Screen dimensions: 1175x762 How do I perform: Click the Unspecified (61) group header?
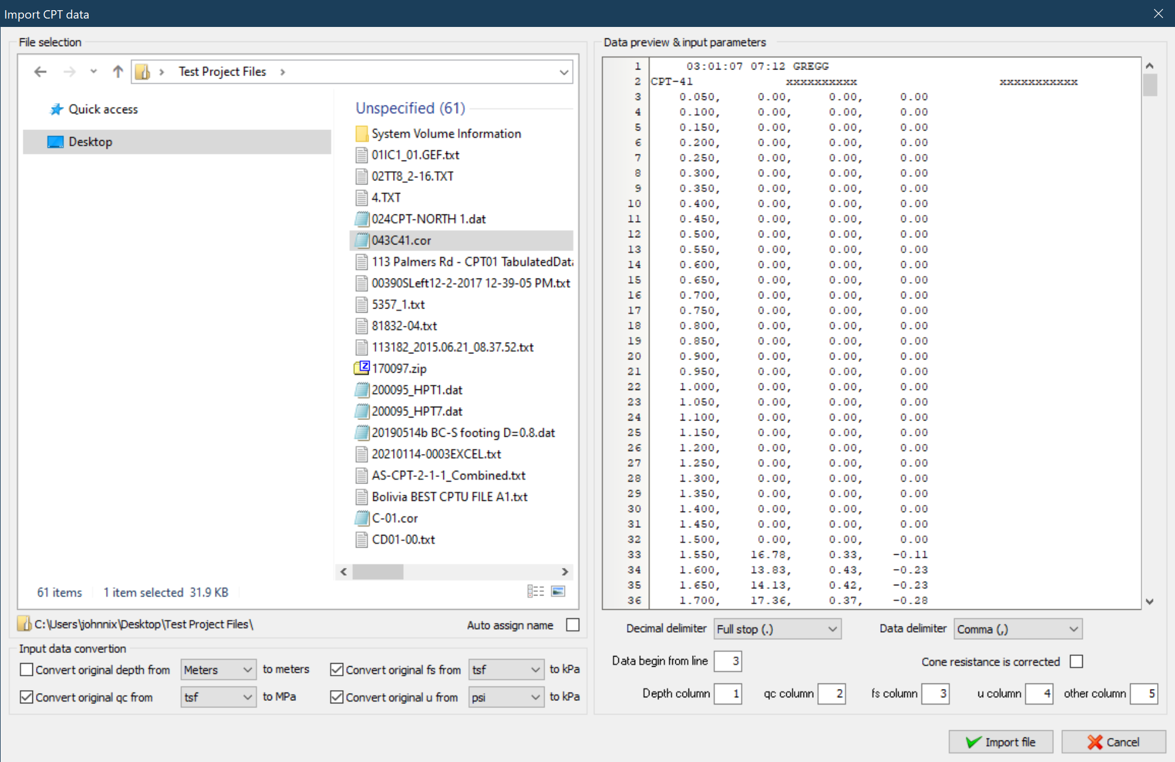(410, 108)
